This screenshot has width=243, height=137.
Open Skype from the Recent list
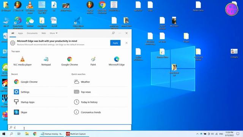(x=39, y=112)
